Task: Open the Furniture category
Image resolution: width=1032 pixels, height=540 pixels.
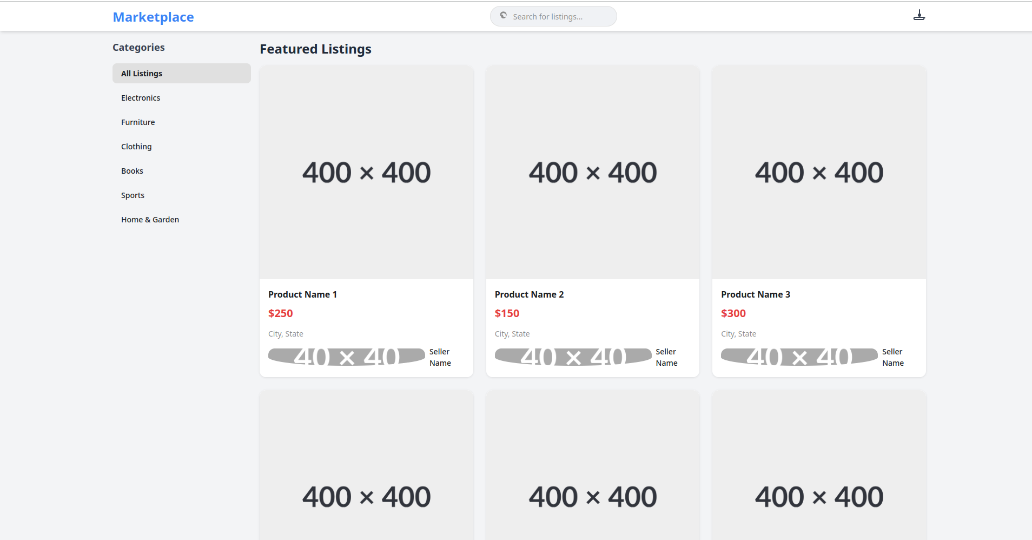Action: pyautogui.click(x=138, y=122)
